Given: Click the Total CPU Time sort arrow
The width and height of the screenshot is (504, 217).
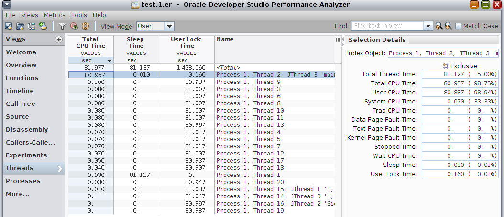Looking at the screenshot, I should click(110, 61).
